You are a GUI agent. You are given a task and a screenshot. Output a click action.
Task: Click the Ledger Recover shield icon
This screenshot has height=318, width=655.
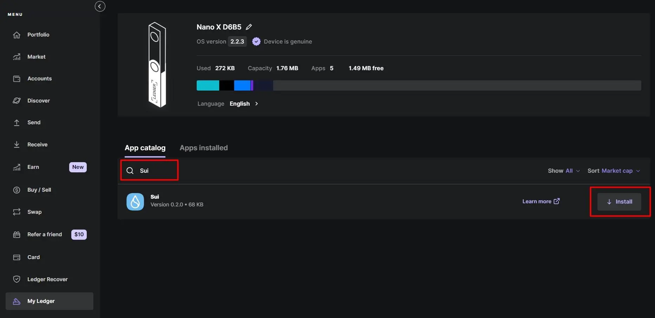(17, 279)
